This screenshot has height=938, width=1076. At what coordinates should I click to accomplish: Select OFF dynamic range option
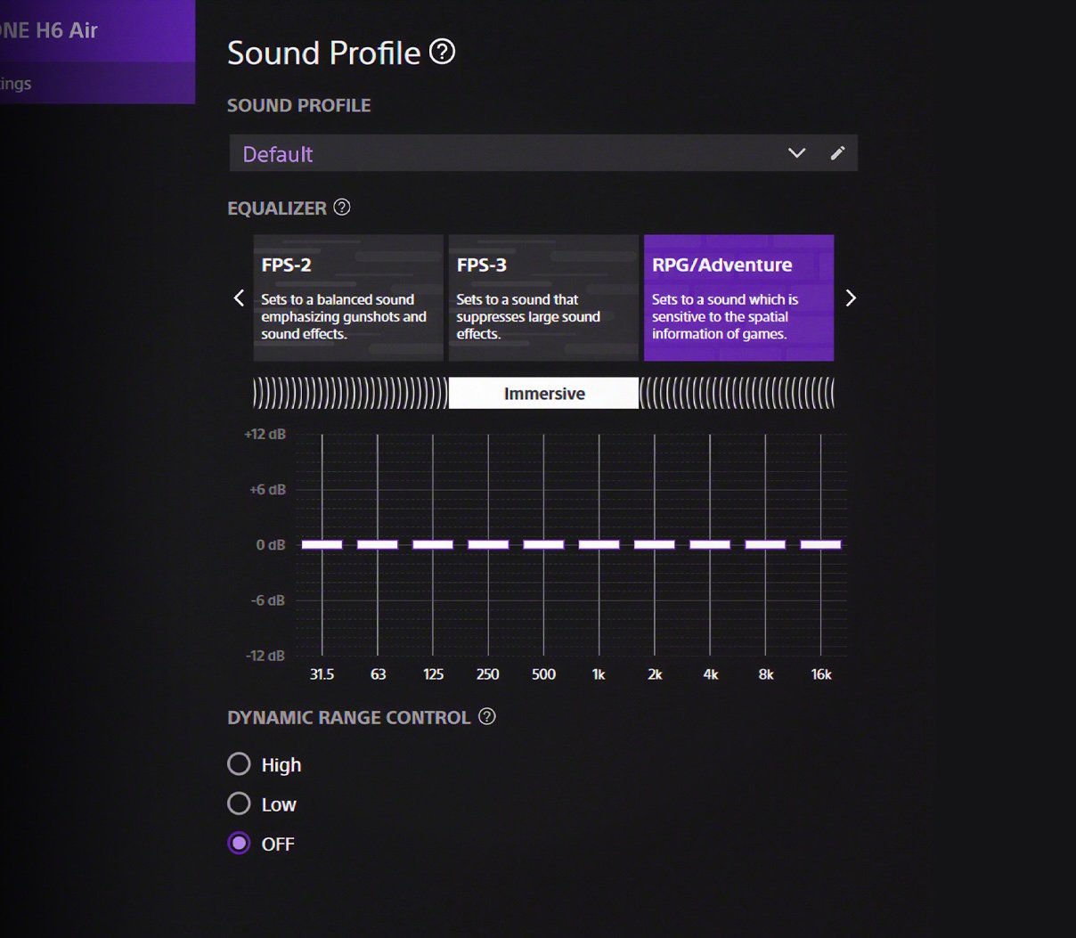pyautogui.click(x=239, y=843)
